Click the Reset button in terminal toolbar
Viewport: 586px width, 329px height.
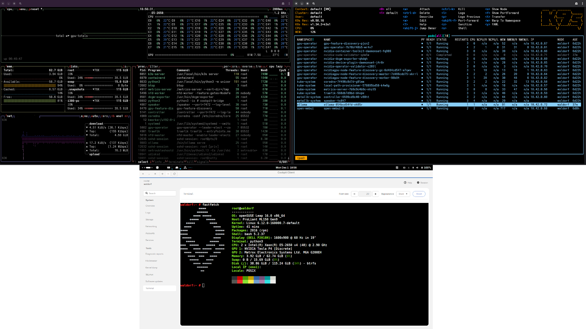pos(419,194)
